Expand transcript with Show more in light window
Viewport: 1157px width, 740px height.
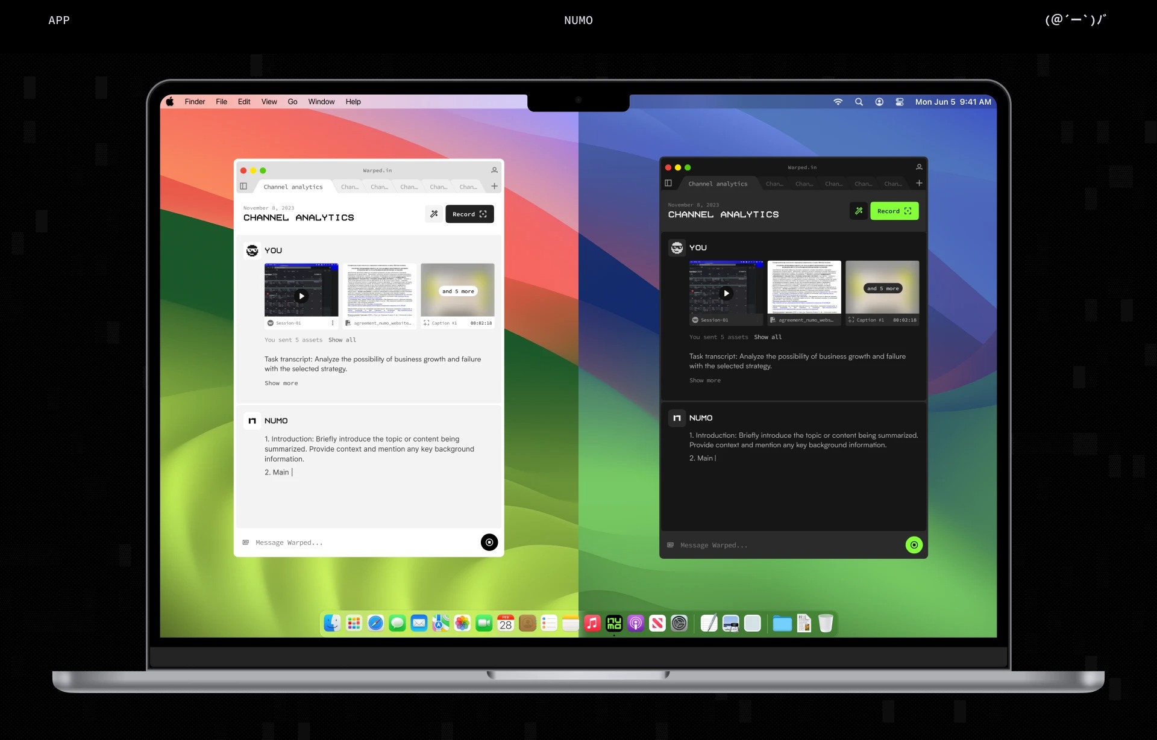pyautogui.click(x=281, y=383)
